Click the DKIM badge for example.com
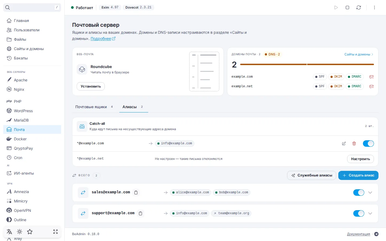 pyautogui.click(x=336, y=77)
